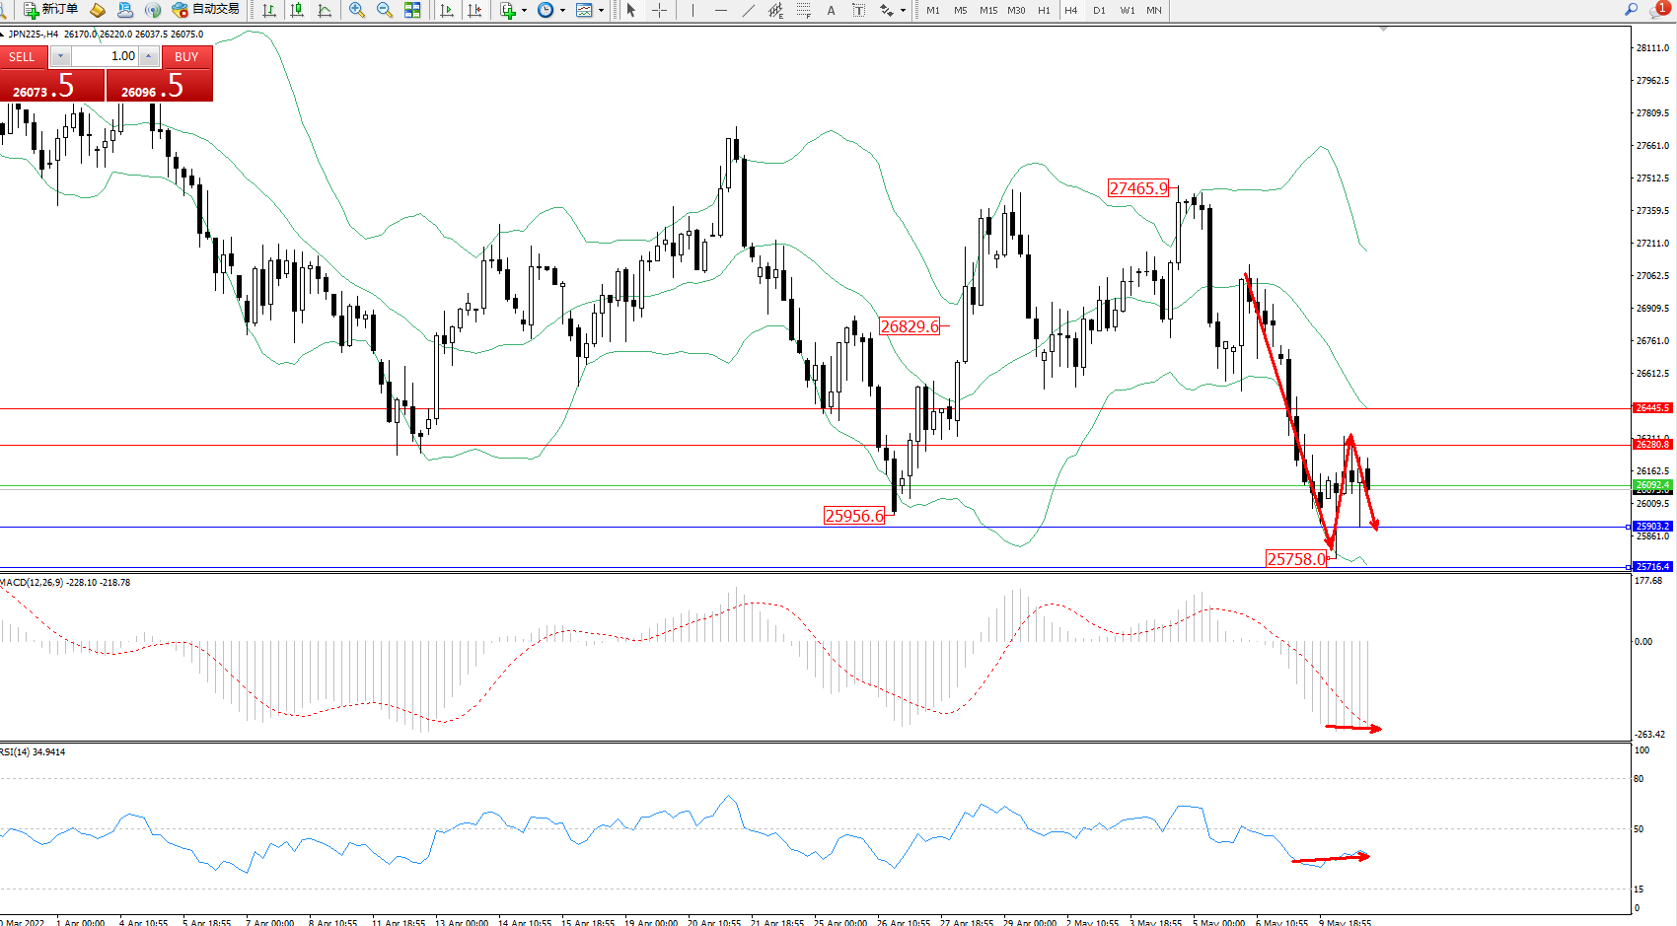
Task: Click the New Order (新订单) button
Action: click(50, 10)
